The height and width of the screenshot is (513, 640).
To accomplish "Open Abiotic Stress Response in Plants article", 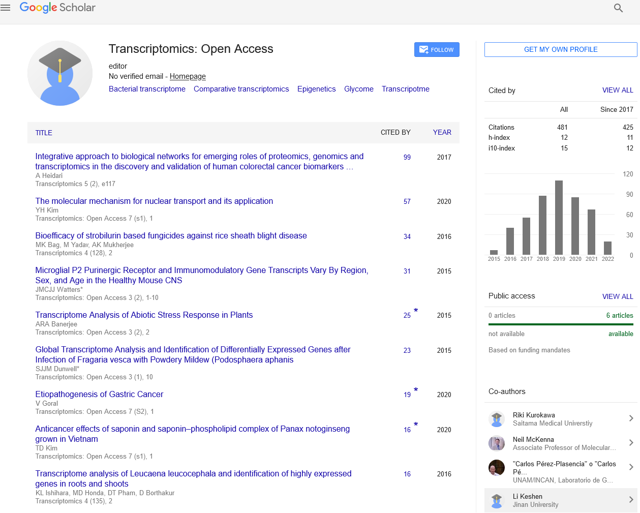I will tap(144, 315).
